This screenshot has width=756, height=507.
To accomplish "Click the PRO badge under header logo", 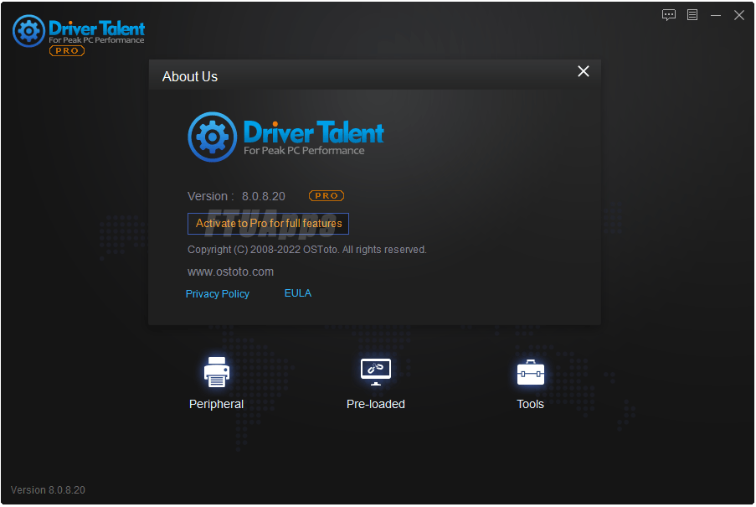I will (67, 50).
